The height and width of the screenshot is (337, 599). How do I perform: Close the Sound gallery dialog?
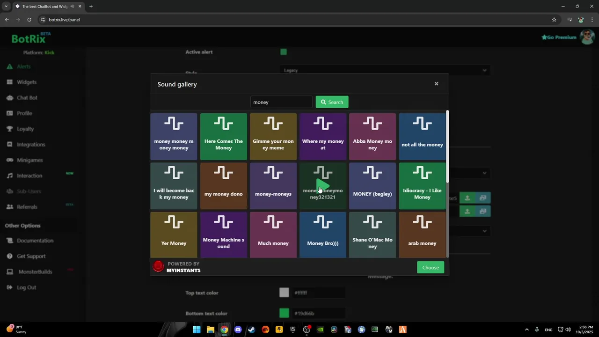tap(436, 84)
